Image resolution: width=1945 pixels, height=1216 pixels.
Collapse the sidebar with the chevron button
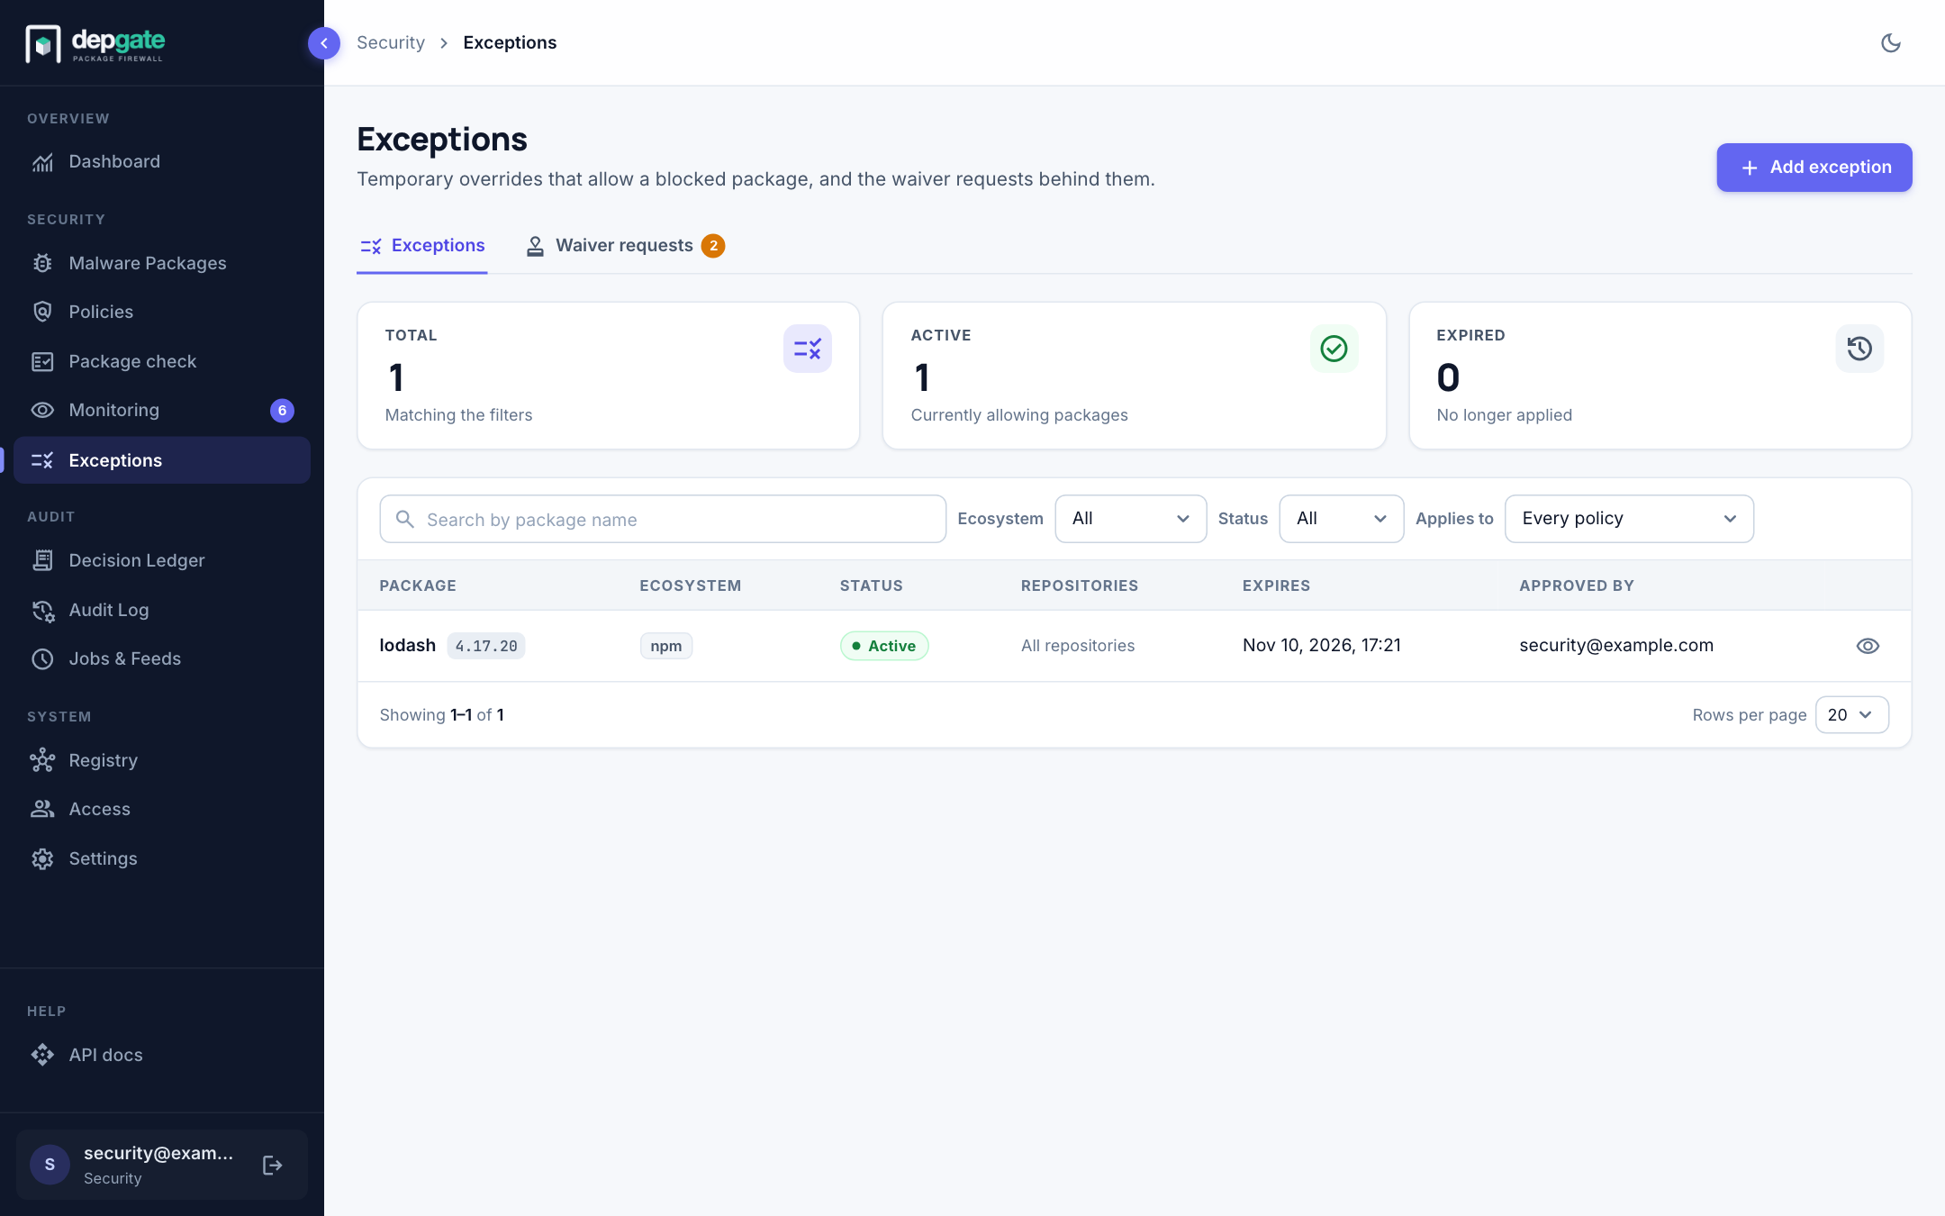(323, 42)
